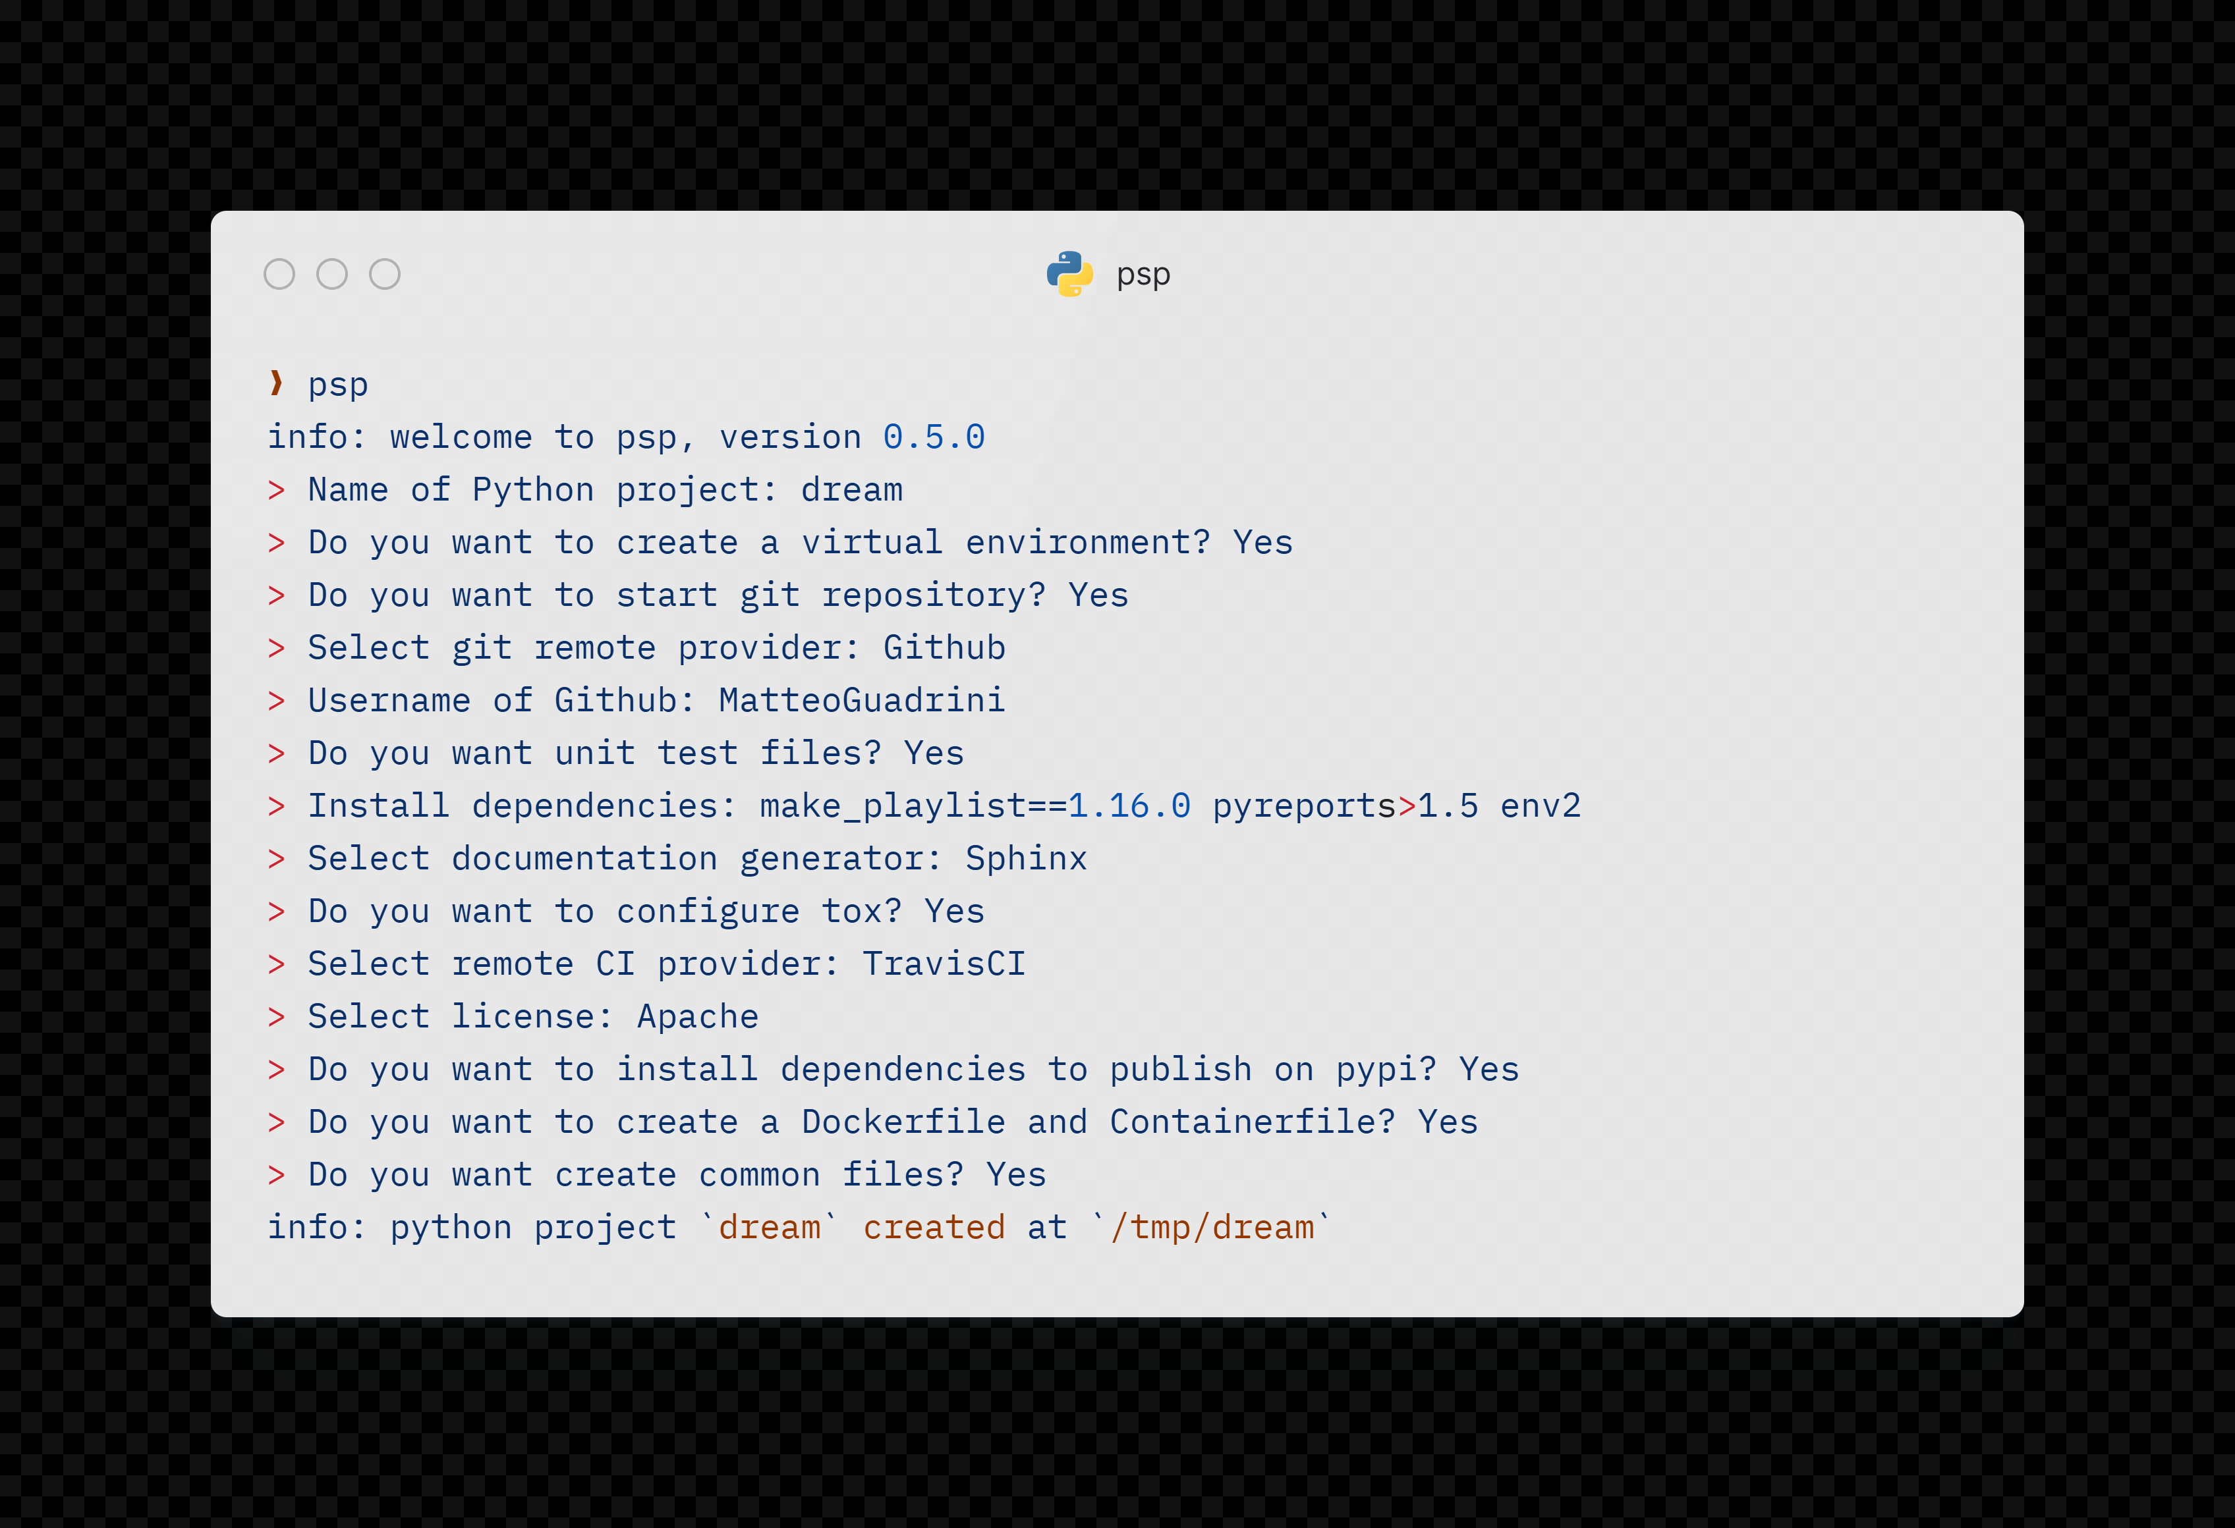This screenshot has width=2235, height=1528.
Task: Click the "Yes" answer for virtual environment
Action: (x=1262, y=543)
